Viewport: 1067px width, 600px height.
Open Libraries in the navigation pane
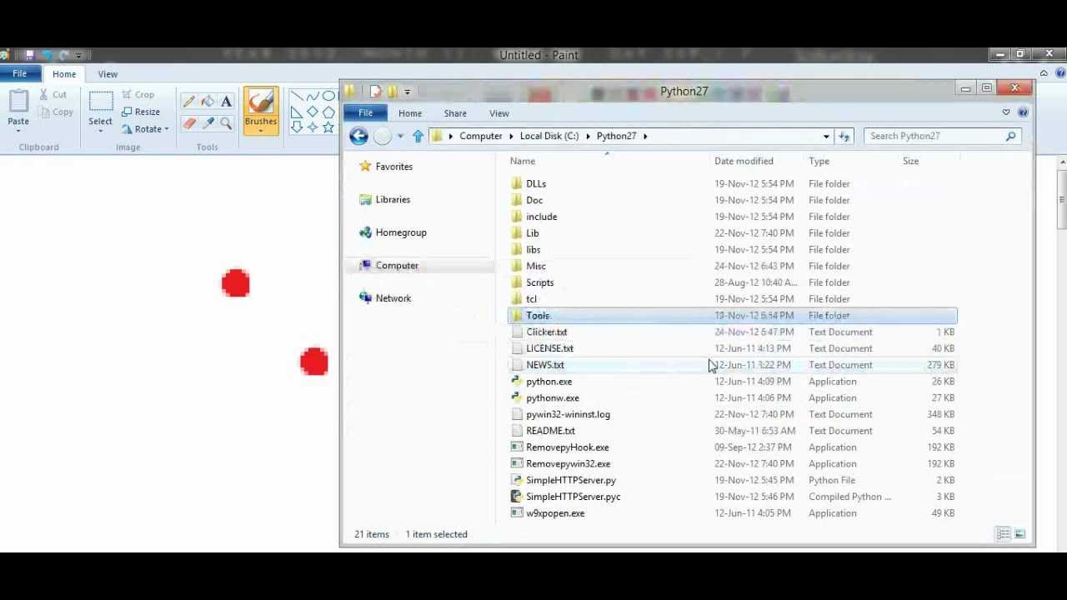(385, 200)
